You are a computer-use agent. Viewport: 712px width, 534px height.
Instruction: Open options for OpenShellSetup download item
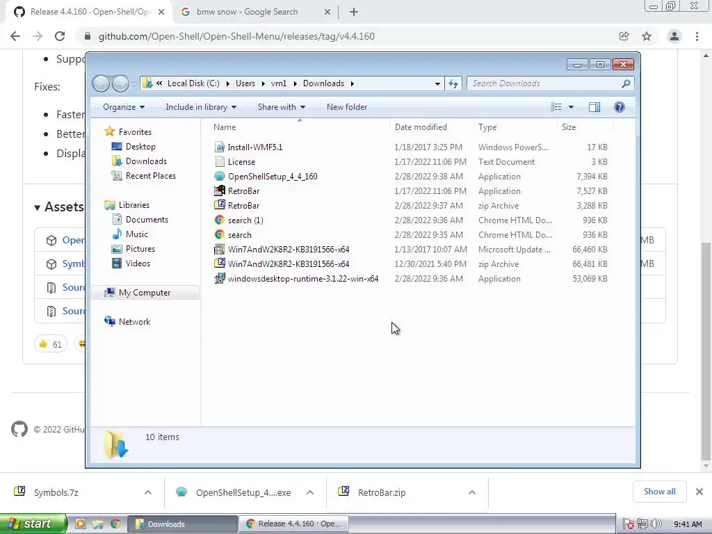point(309,492)
